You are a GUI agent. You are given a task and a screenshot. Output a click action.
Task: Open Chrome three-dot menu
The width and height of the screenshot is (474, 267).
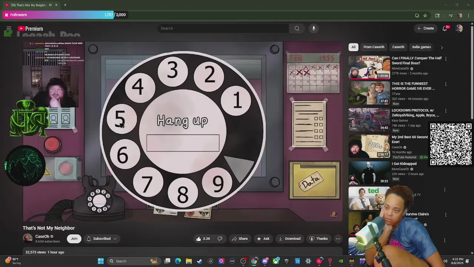click(469, 15)
